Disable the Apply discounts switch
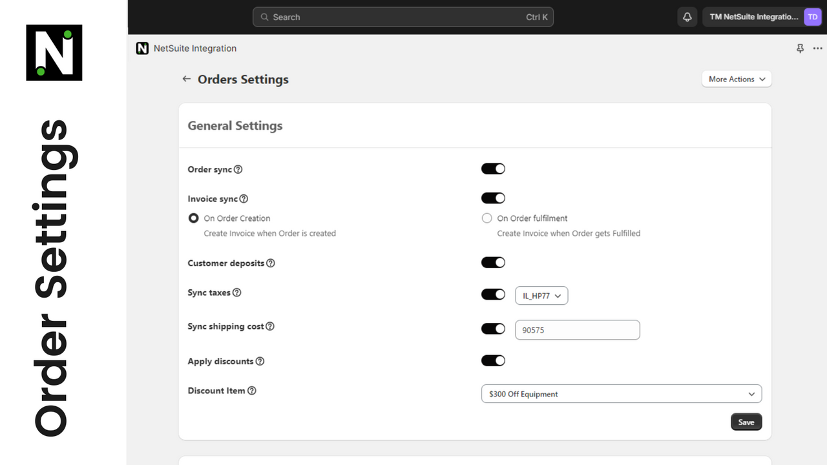 click(x=493, y=360)
